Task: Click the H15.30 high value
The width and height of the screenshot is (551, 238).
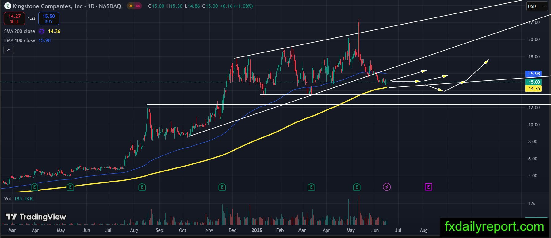Action: pyautogui.click(x=174, y=6)
